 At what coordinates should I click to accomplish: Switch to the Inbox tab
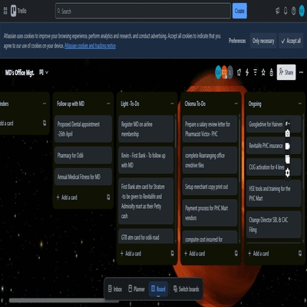coord(115,289)
